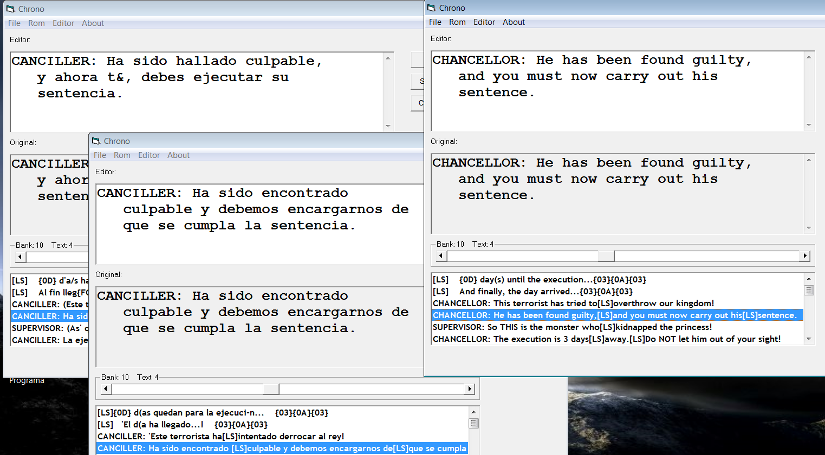Click the Chrono icon in the English window title bar
The width and height of the screenshot is (825, 455).
coord(431,8)
